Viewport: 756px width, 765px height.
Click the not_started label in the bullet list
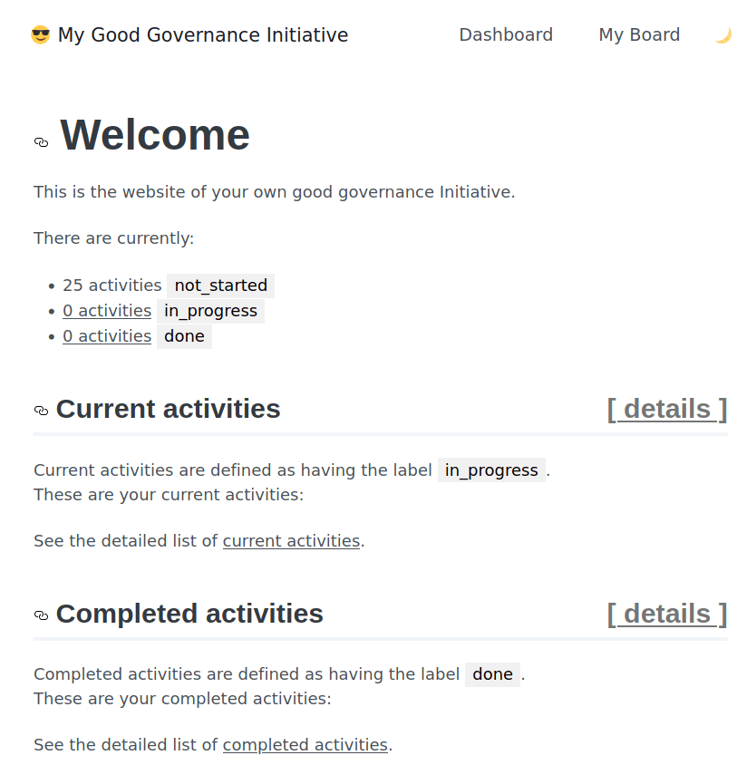point(220,285)
